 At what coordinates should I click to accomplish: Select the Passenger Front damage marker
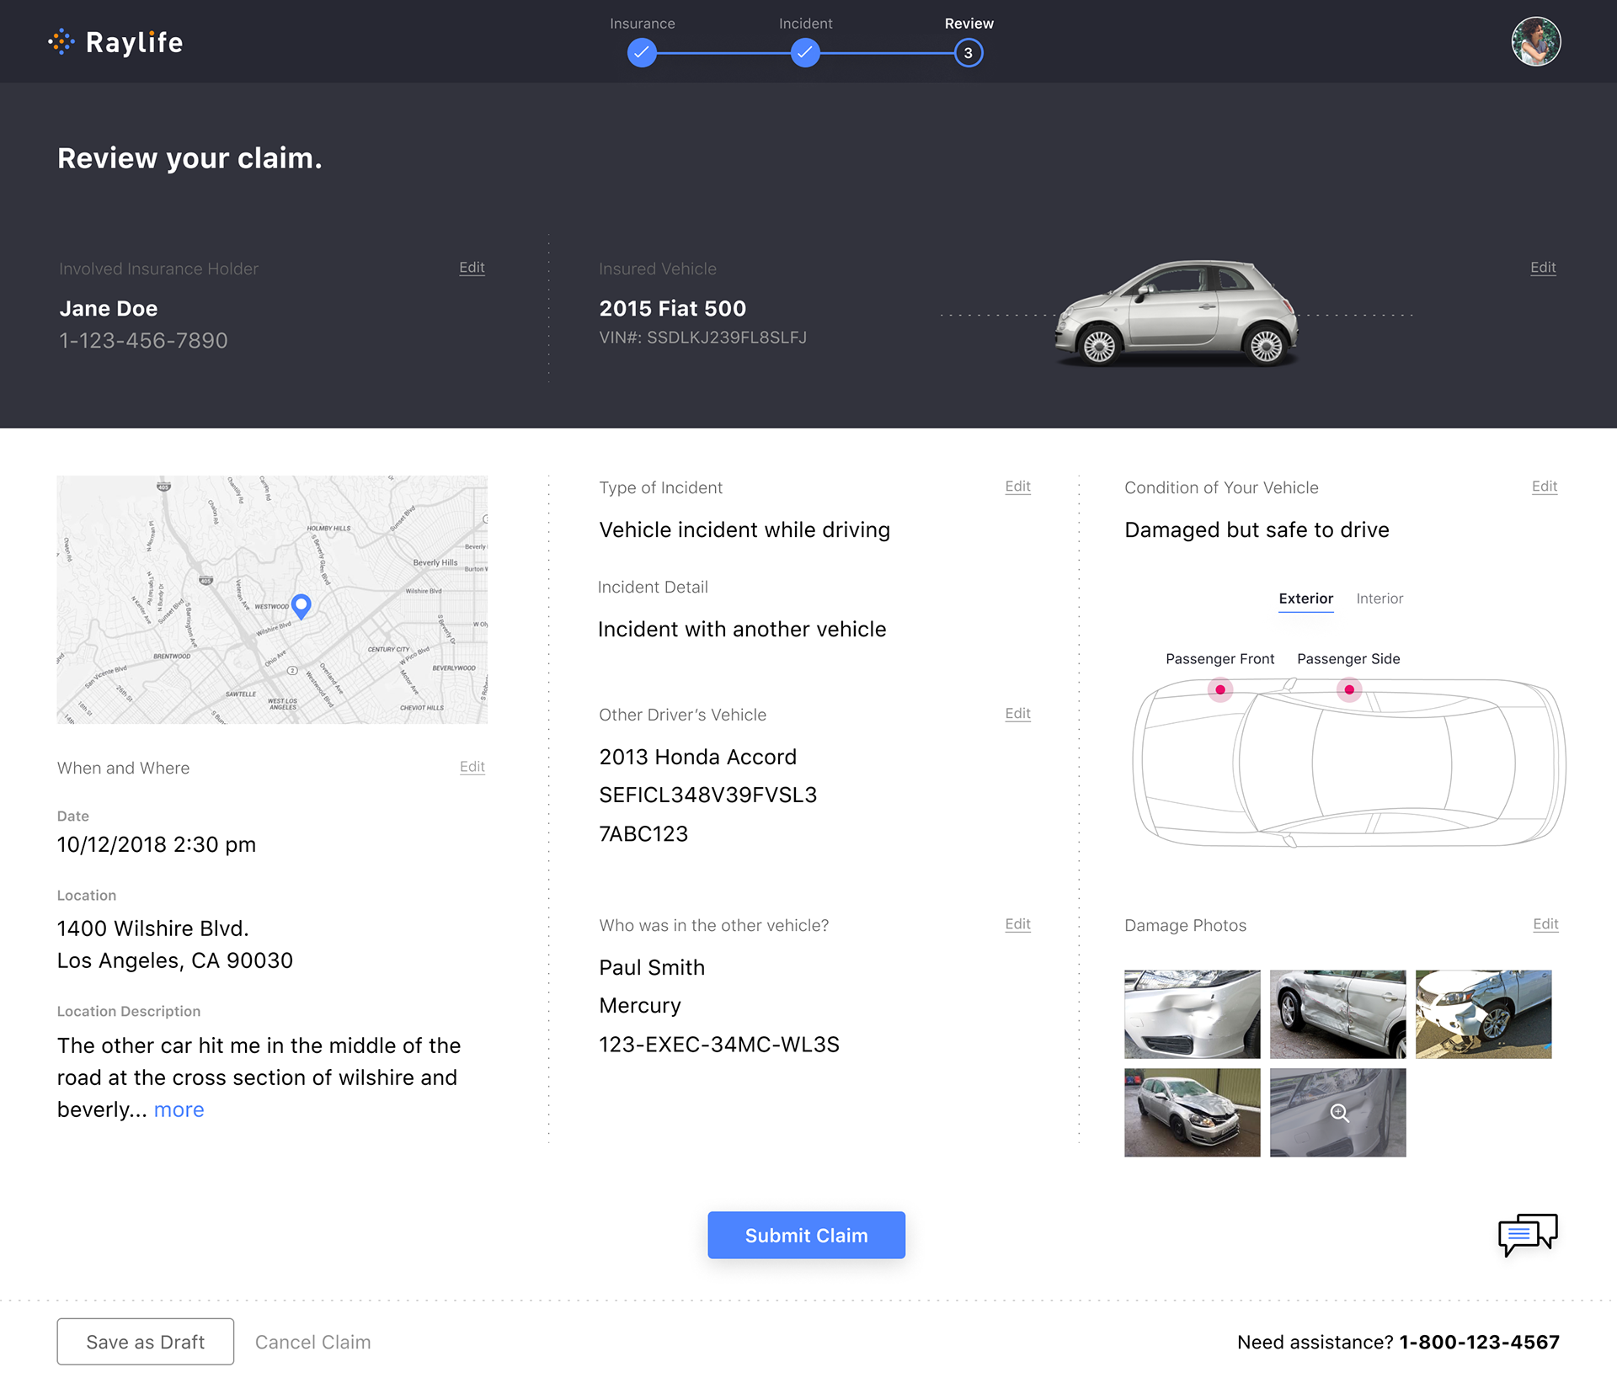1219,689
